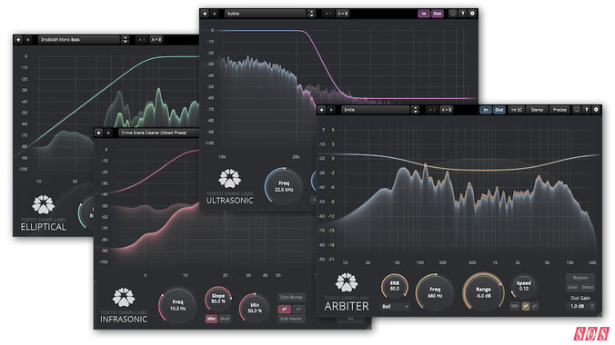This screenshot has height=345, width=615.
Task: Click the Tokyo Dawn Labs logo in Arbiter
Action: [x=347, y=282]
